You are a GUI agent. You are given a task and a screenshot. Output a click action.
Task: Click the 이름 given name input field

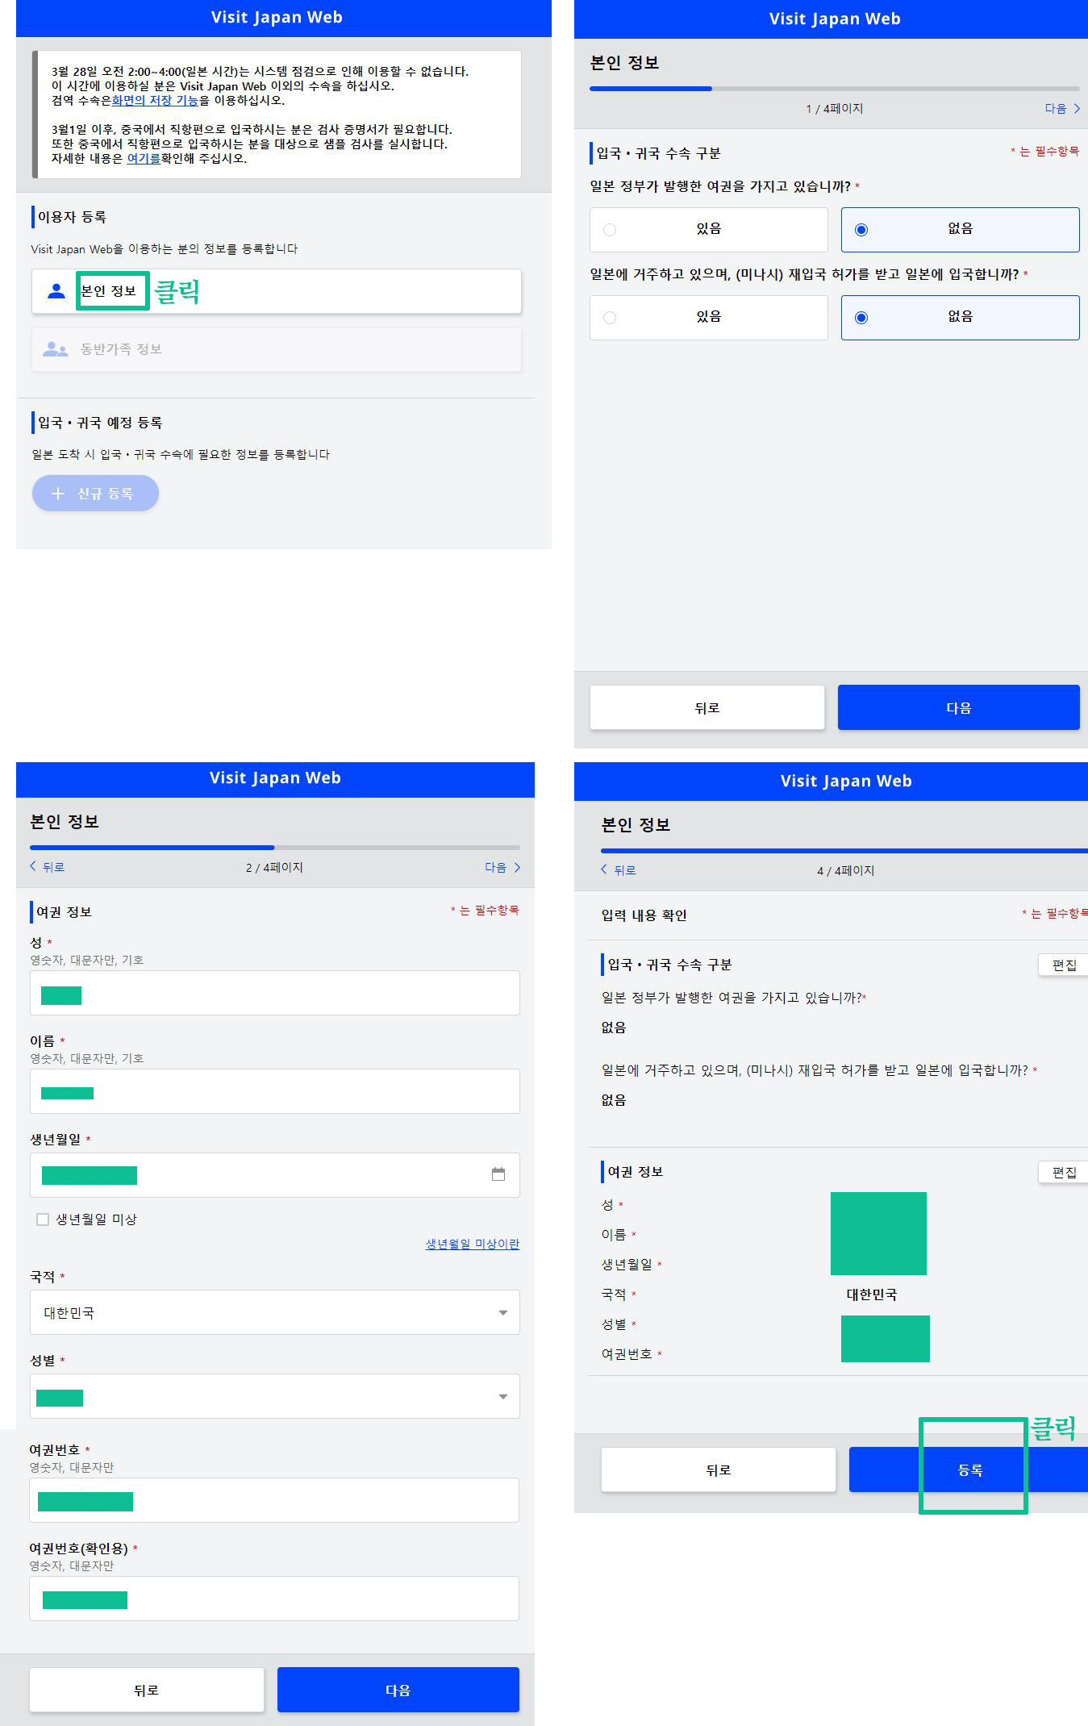(x=275, y=1091)
